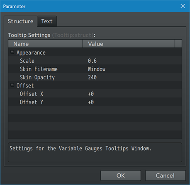Select the Scale parameter row
This screenshot has width=190, height=185.
click(95, 61)
